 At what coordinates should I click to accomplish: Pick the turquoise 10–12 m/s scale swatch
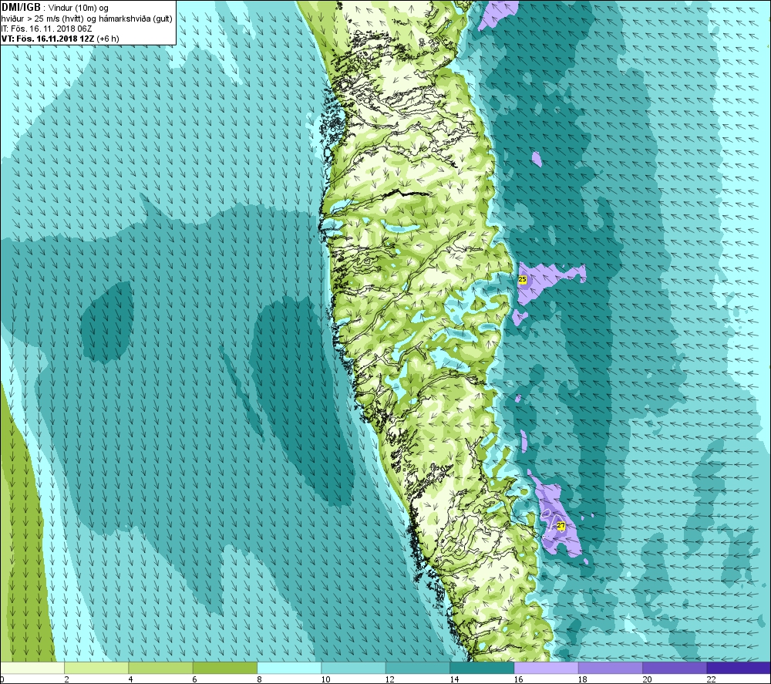click(353, 668)
